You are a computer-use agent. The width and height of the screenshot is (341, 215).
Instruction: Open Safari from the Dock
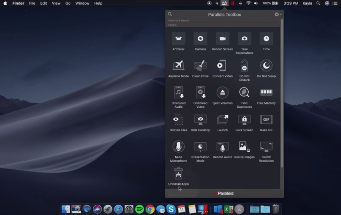tap(118, 209)
